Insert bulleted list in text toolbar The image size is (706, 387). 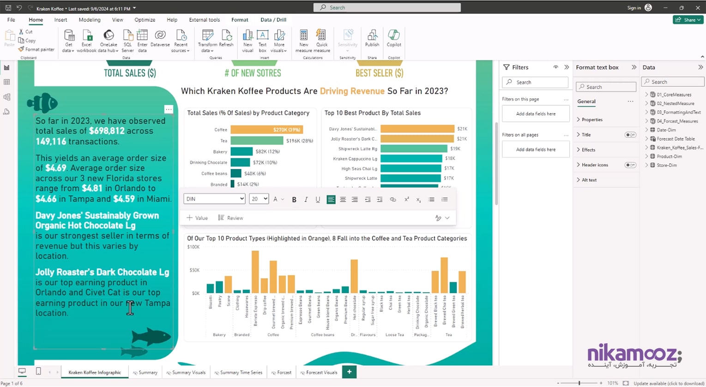click(431, 199)
